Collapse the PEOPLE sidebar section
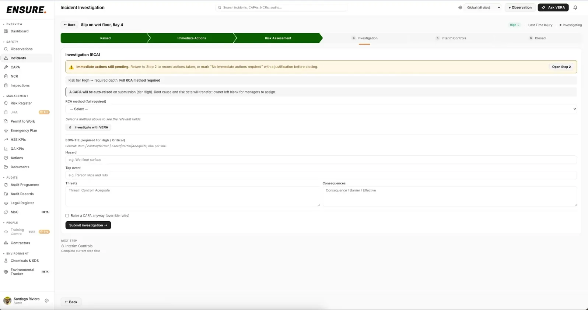Image resolution: width=588 pixels, height=310 pixels. (10, 223)
